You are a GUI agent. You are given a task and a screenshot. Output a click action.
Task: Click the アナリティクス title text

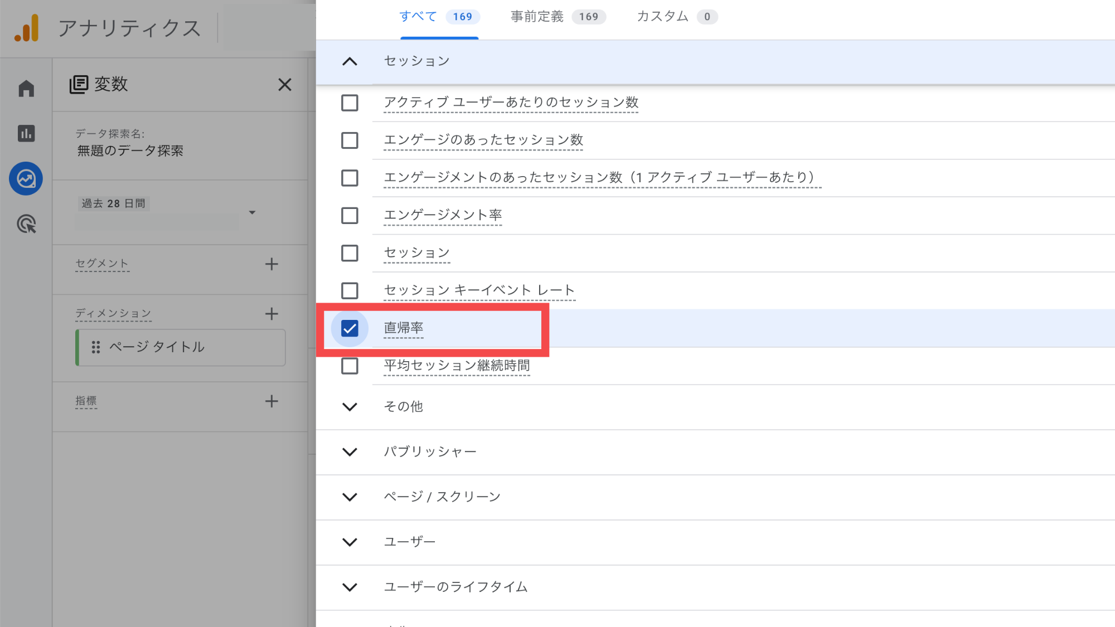point(129,28)
